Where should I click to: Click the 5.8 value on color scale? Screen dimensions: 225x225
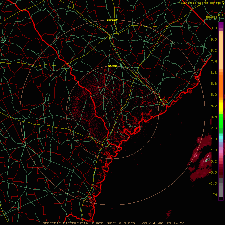coord(214,84)
